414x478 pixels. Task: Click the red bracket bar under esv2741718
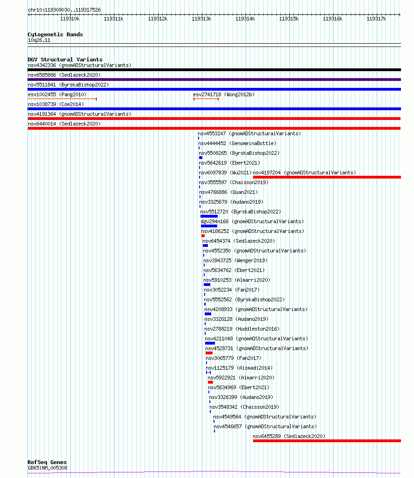(206, 99)
